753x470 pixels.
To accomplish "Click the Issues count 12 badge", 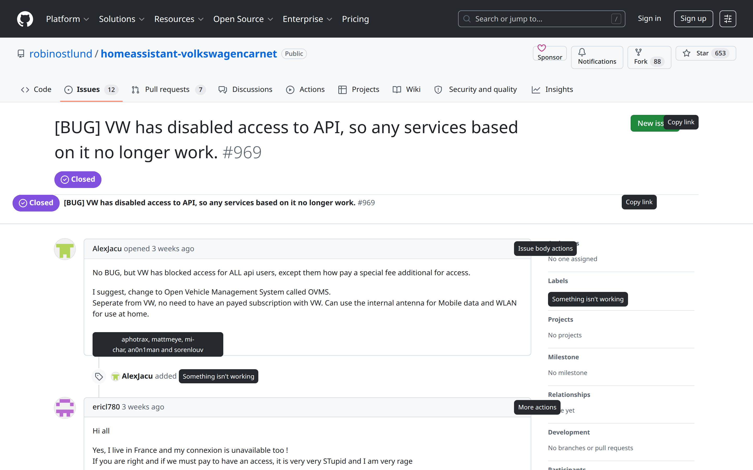I will (111, 90).
